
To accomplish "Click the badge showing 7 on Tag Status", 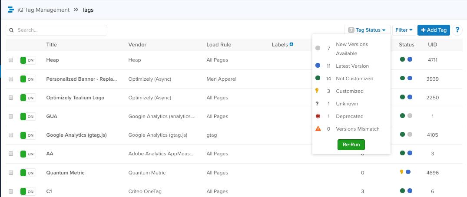I will [351, 30].
